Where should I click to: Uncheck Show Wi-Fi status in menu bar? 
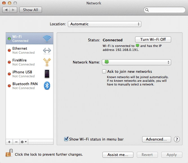click(x=66, y=139)
